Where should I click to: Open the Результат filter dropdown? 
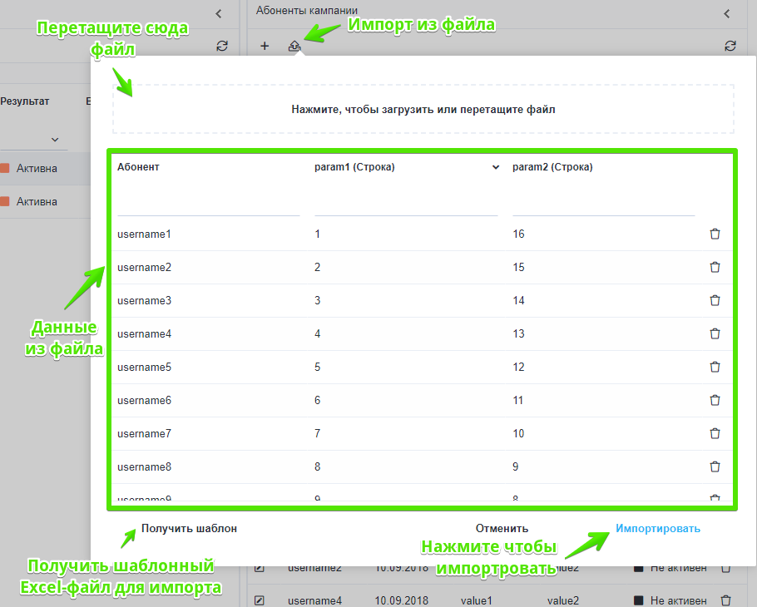pyautogui.click(x=55, y=140)
